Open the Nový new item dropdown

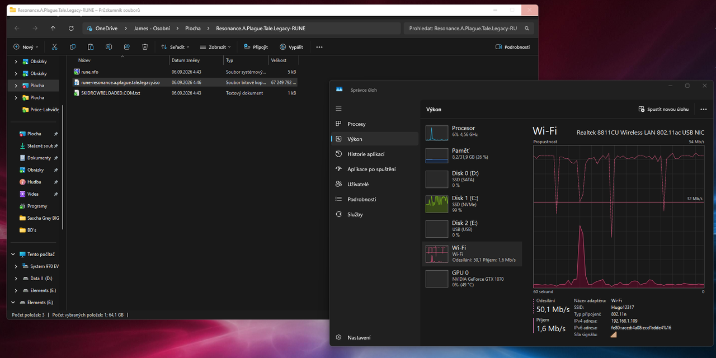27,47
